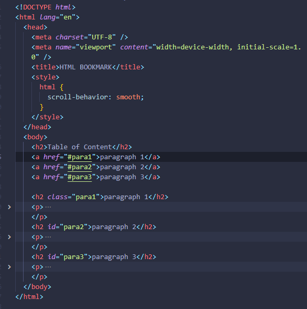Click the #para1 href link value
Viewport: 307px width, 309px height.
pos(80,157)
